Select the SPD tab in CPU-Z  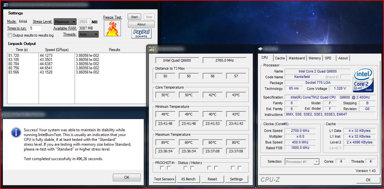[328, 58]
